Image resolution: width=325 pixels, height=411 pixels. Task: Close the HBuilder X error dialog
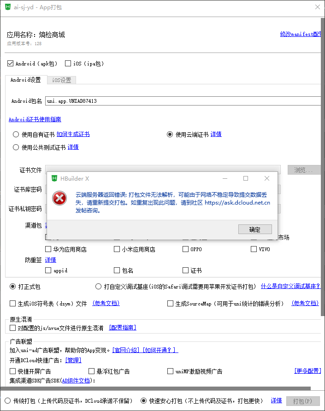(267, 178)
